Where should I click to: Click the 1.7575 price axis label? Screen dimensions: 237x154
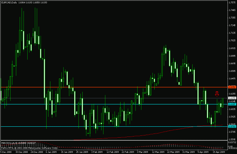[232, 2]
